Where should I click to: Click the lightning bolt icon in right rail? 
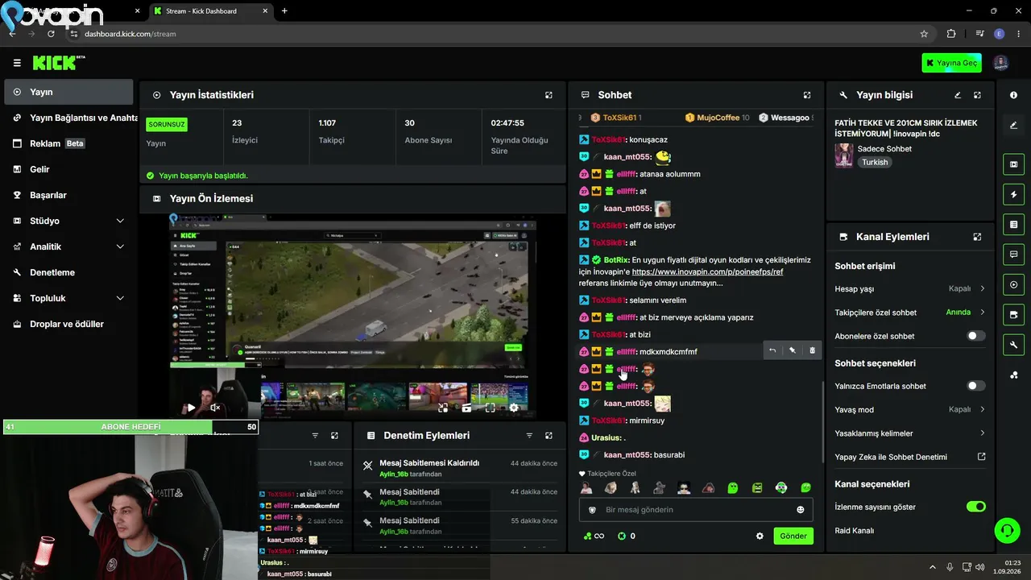1013,194
